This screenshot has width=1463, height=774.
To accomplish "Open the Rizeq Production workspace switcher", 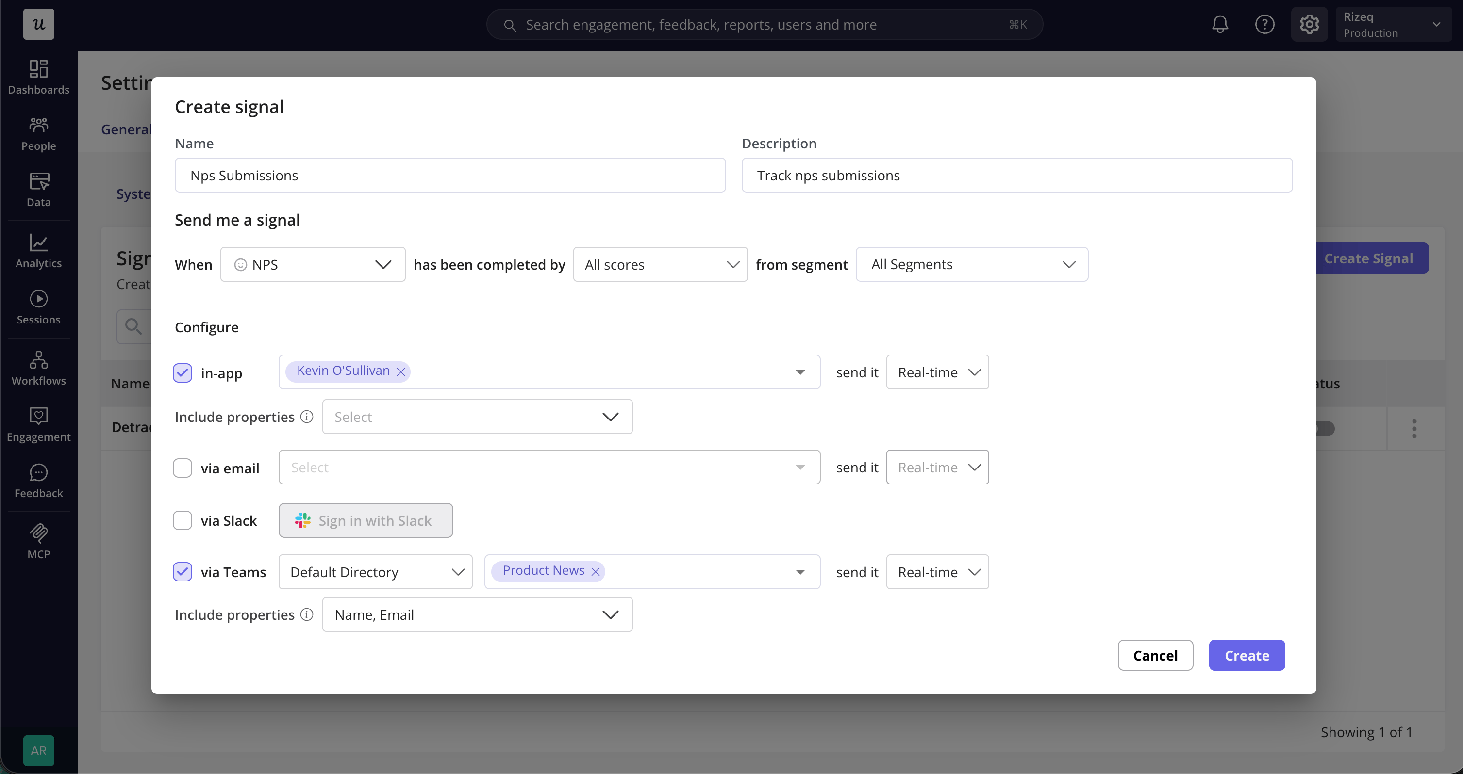I will click(x=1394, y=24).
